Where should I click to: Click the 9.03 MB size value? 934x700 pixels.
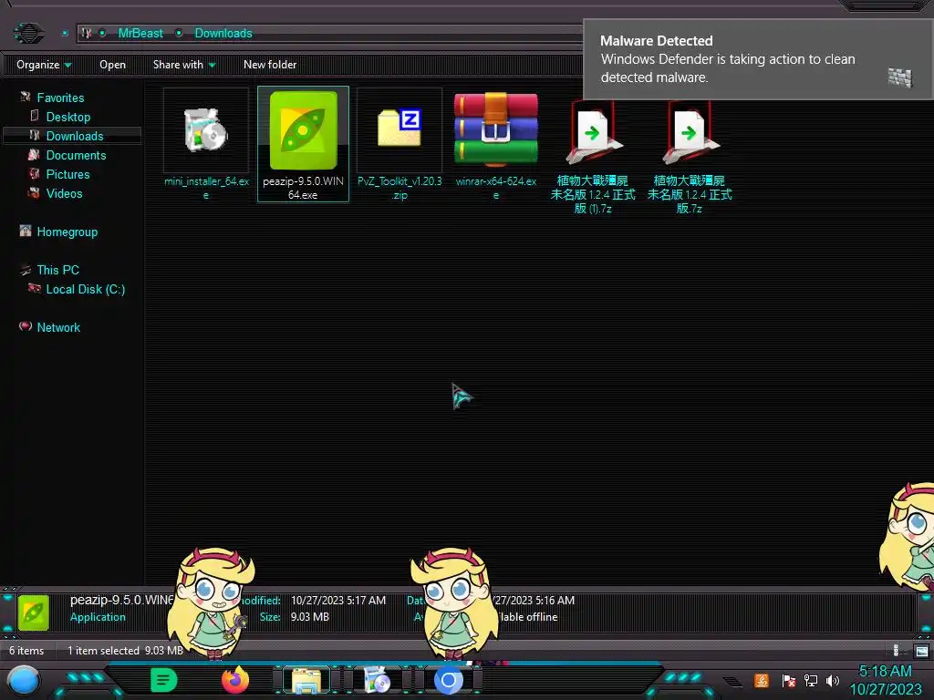point(310,617)
